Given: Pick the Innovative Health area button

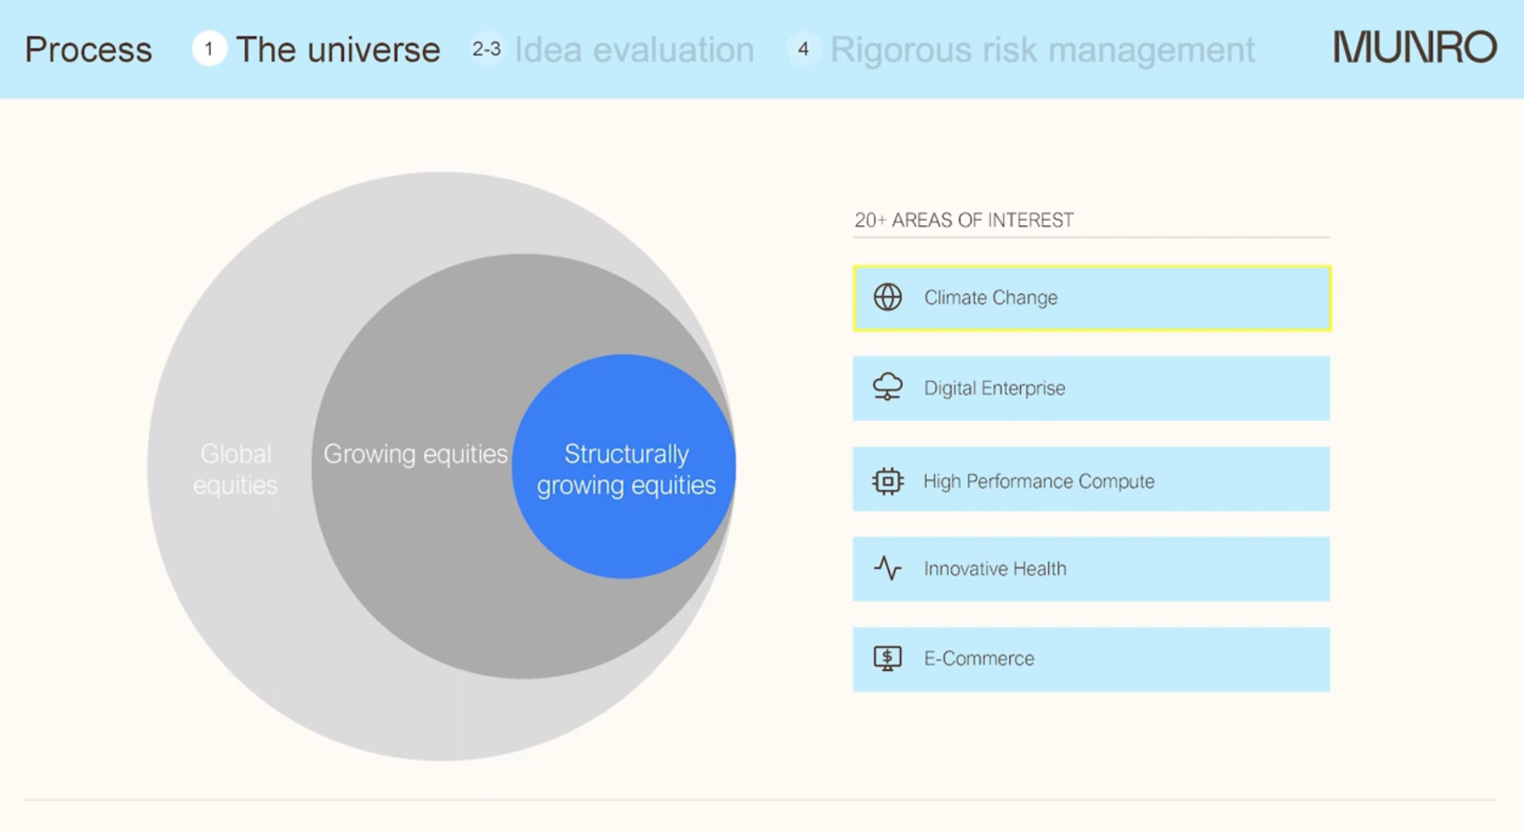Looking at the screenshot, I should (1090, 569).
